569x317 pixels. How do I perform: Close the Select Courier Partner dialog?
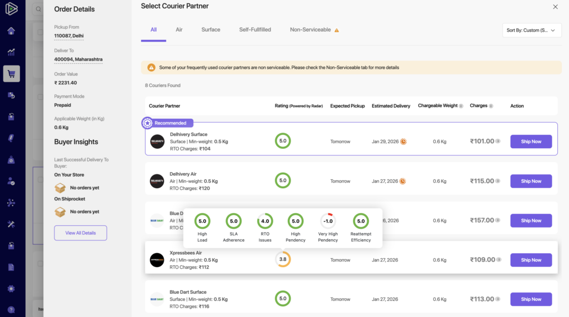tap(555, 7)
